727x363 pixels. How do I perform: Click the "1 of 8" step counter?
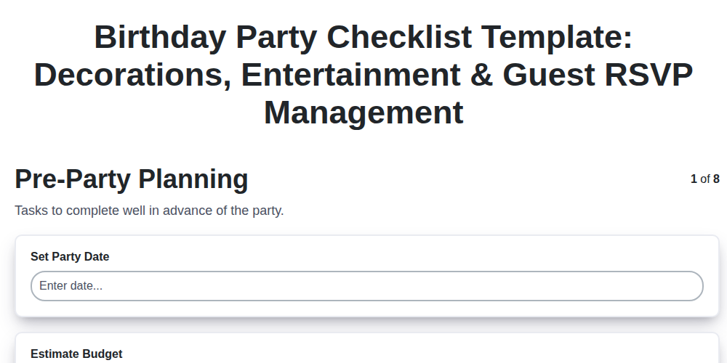tap(704, 179)
